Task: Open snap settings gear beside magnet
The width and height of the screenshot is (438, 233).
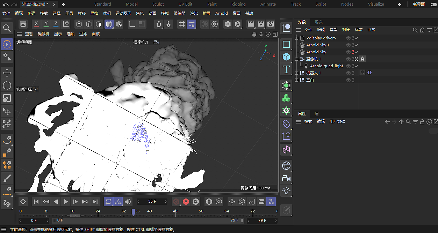Action: (x=168, y=24)
